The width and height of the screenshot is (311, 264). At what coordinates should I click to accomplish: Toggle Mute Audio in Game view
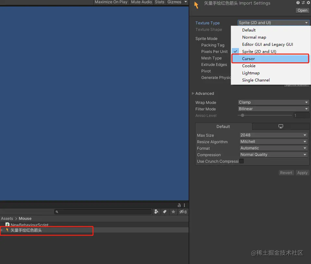point(142,2)
